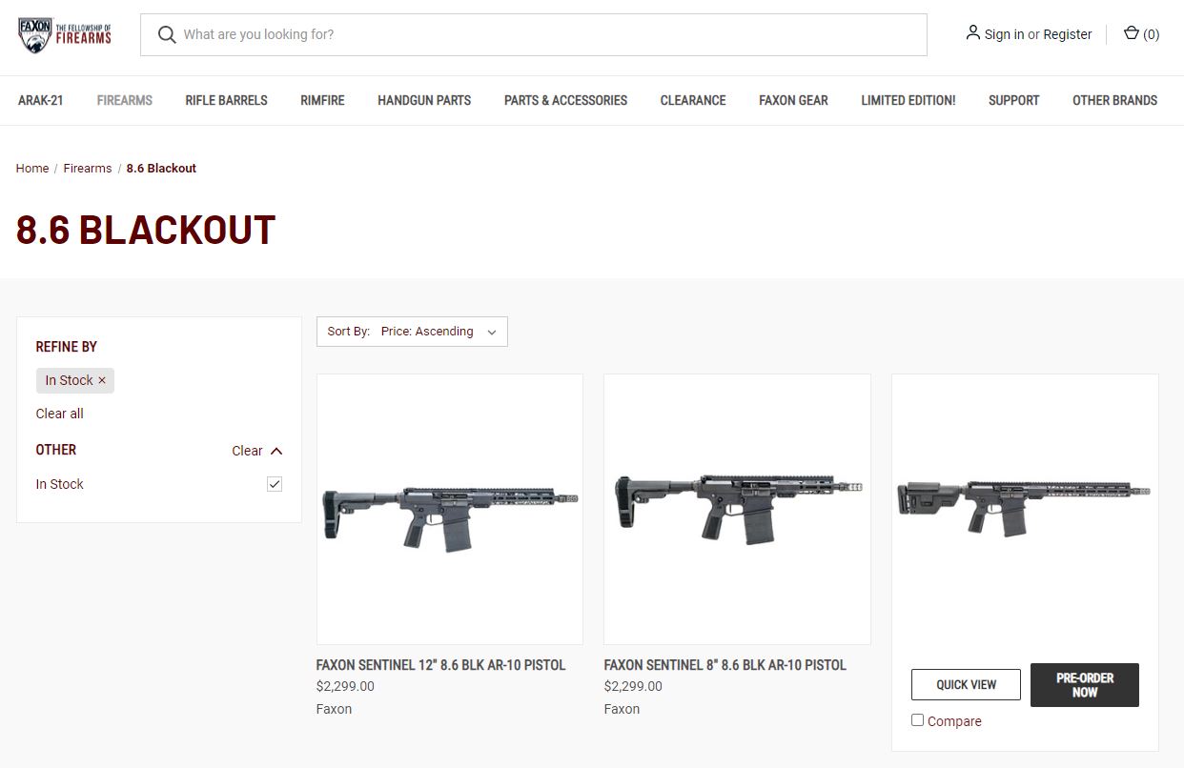Collapse the Other filter section chevron

(276, 451)
